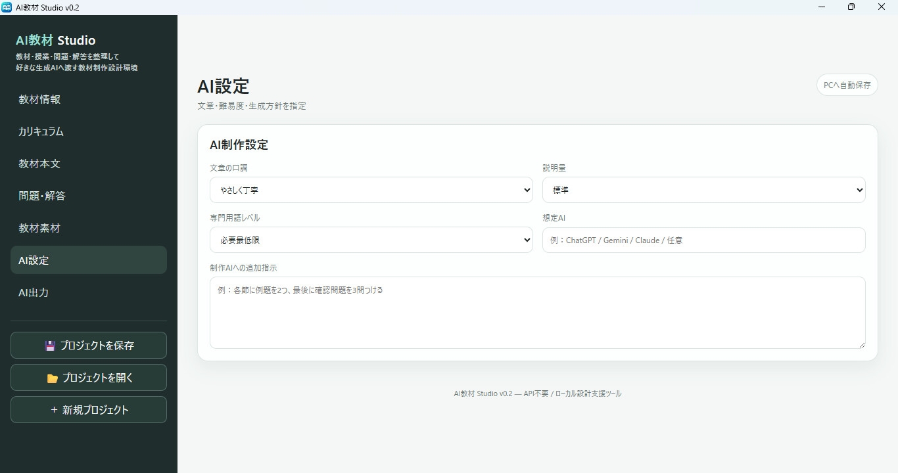
Task: Click the AI教材 Studio app icon in title bar
Action: 7,7
